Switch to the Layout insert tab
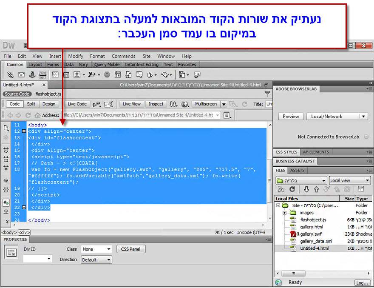374x288 pixels. 35,65
